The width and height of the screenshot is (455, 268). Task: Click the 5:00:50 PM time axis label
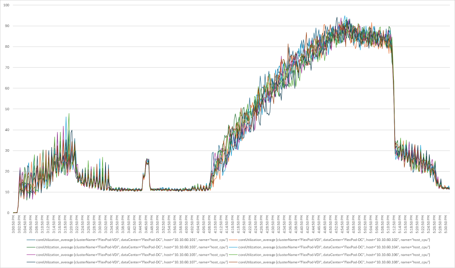point(360,224)
